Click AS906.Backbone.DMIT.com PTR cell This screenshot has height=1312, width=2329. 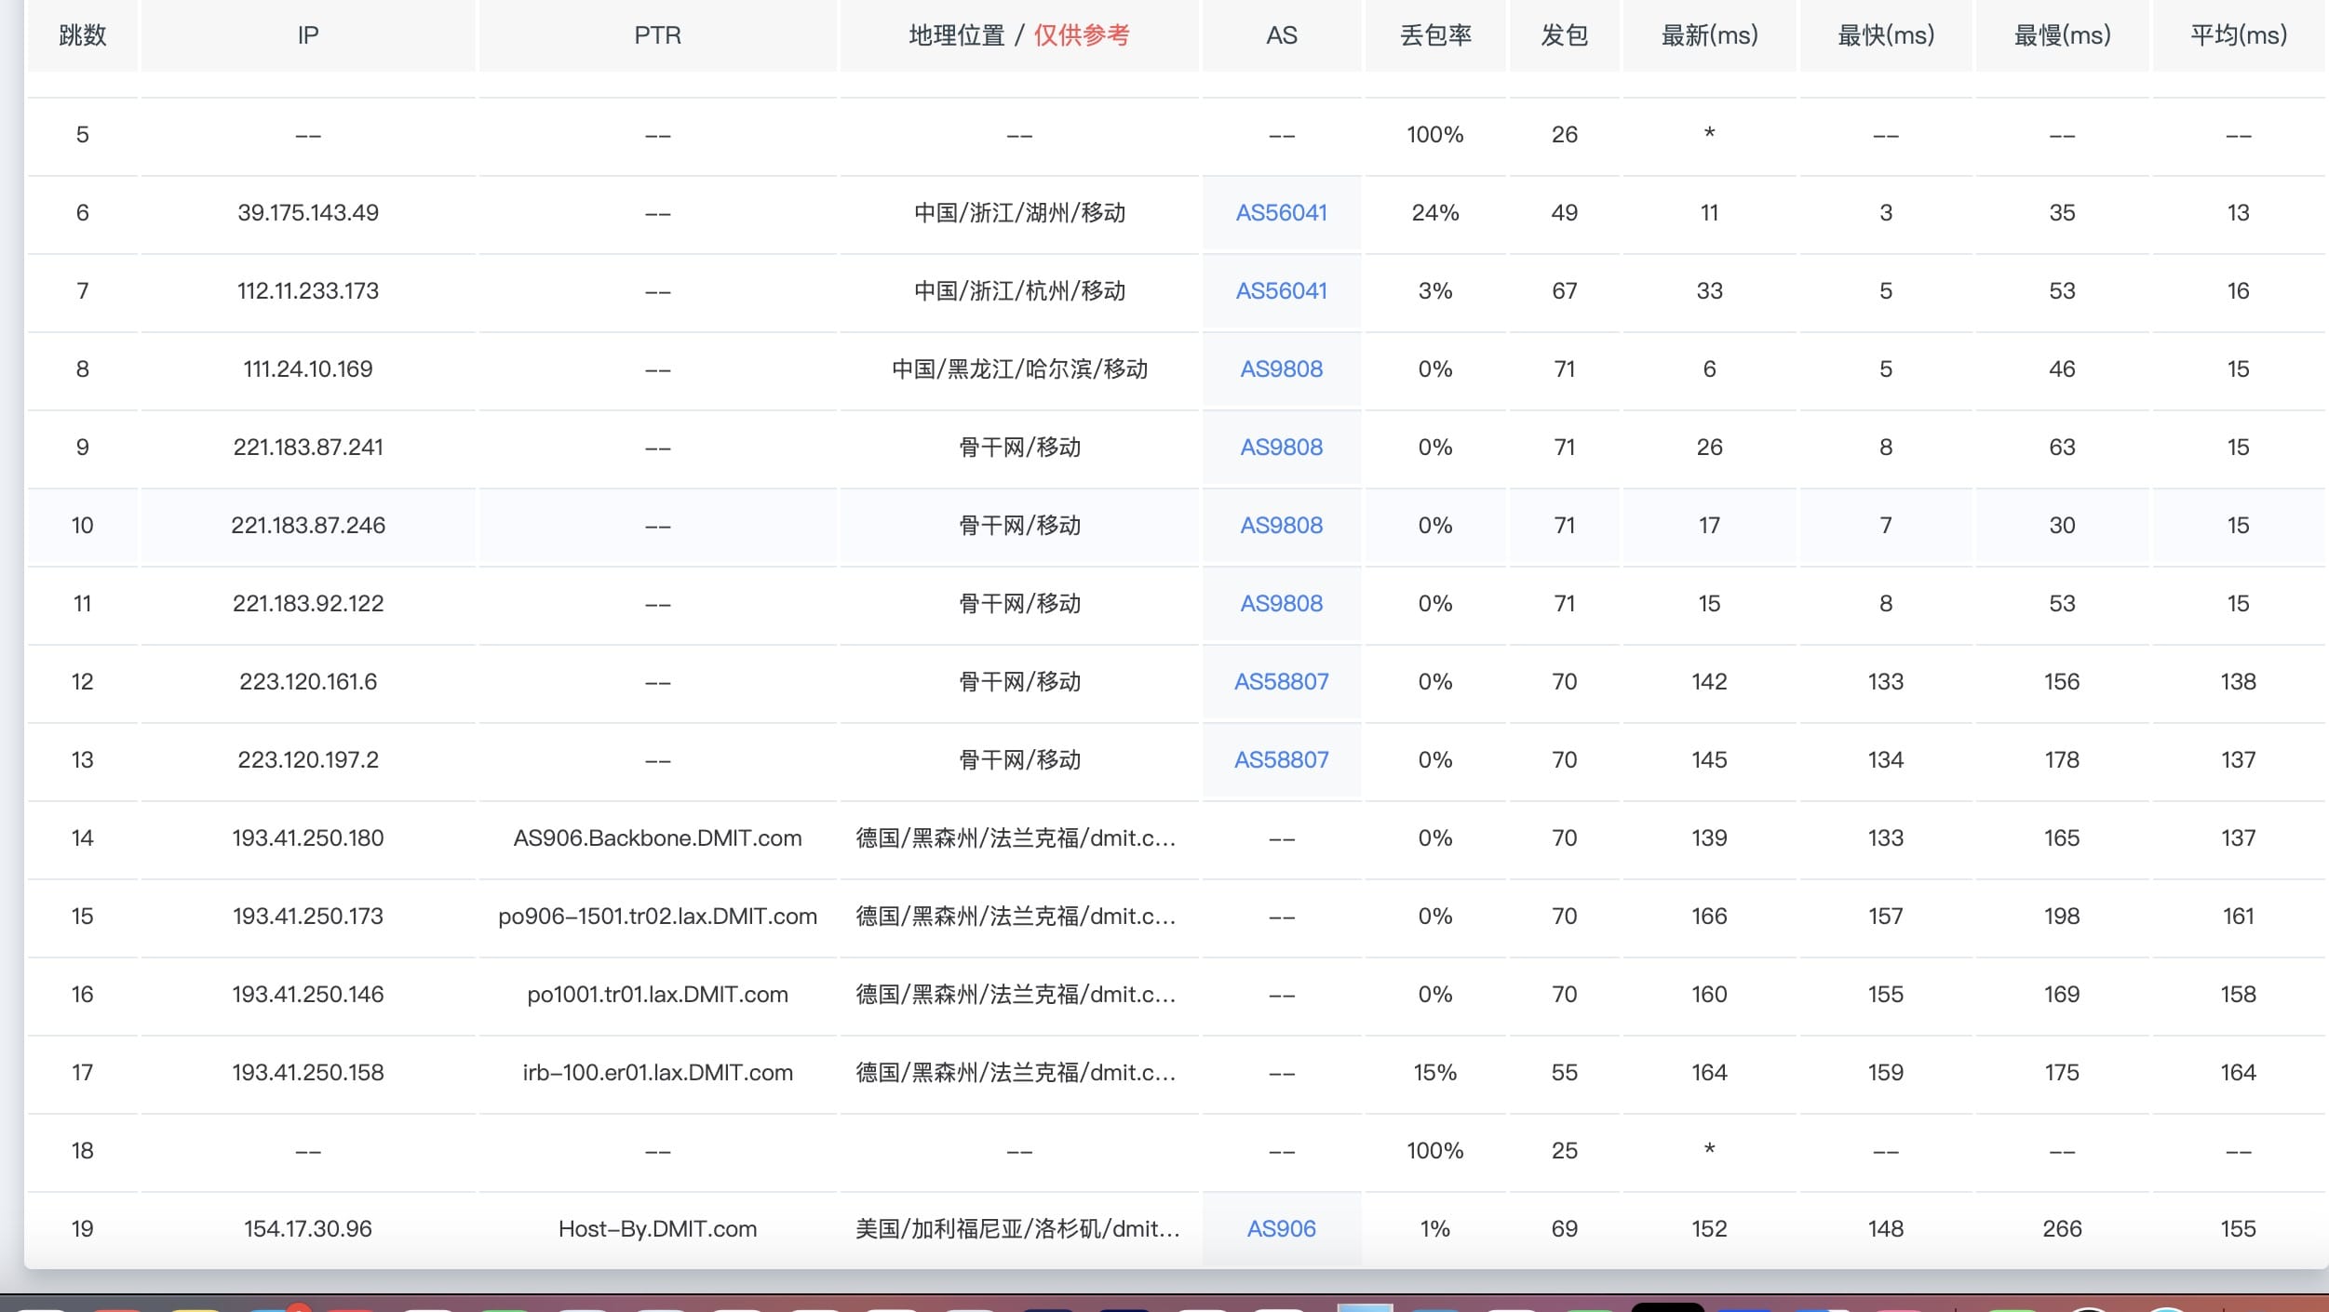tap(657, 838)
